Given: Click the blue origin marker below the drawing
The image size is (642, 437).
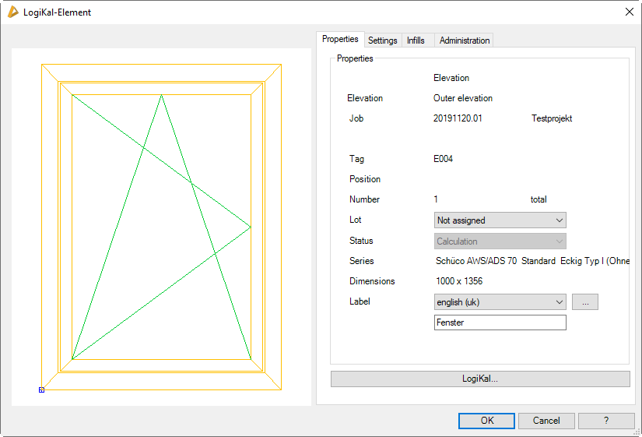Looking at the screenshot, I should coord(41,389).
